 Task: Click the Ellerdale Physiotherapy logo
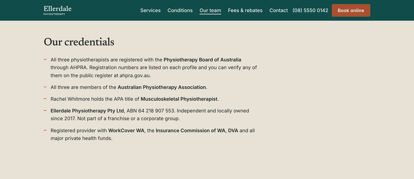coord(58,10)
